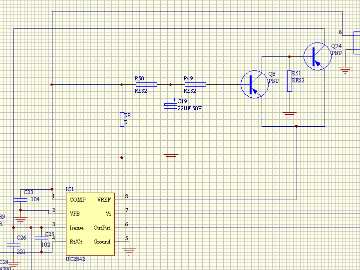Click the UC2842 IC1 chip body
This screenshot has height=270, width=360.
point(90,224)
